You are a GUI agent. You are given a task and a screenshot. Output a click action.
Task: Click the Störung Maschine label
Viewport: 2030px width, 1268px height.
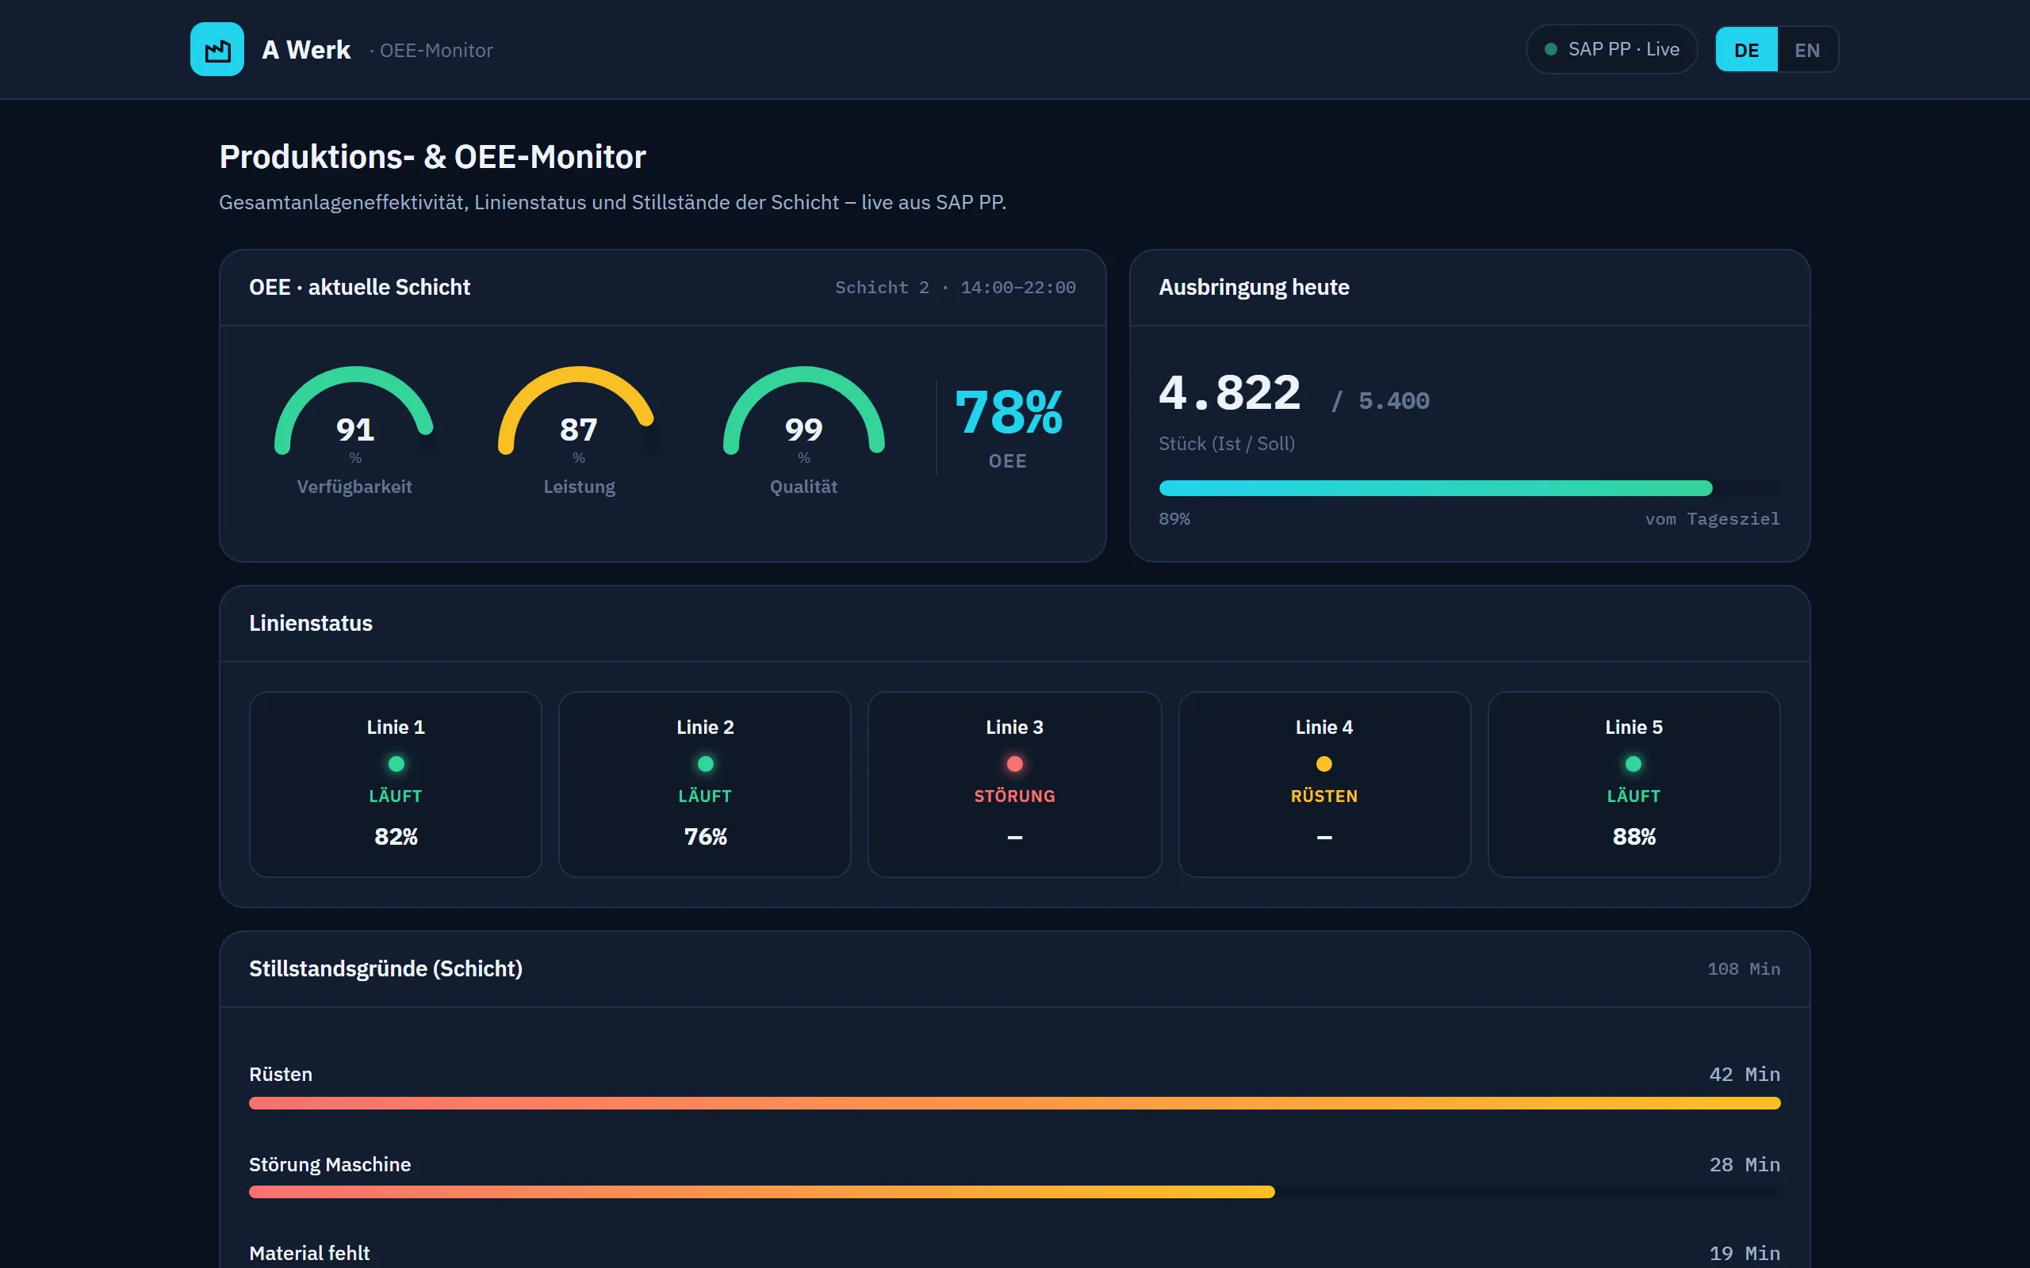(x=330, y=1165)
